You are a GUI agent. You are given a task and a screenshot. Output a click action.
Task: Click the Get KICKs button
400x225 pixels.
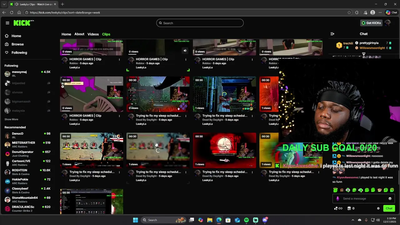tap(371, 23)
